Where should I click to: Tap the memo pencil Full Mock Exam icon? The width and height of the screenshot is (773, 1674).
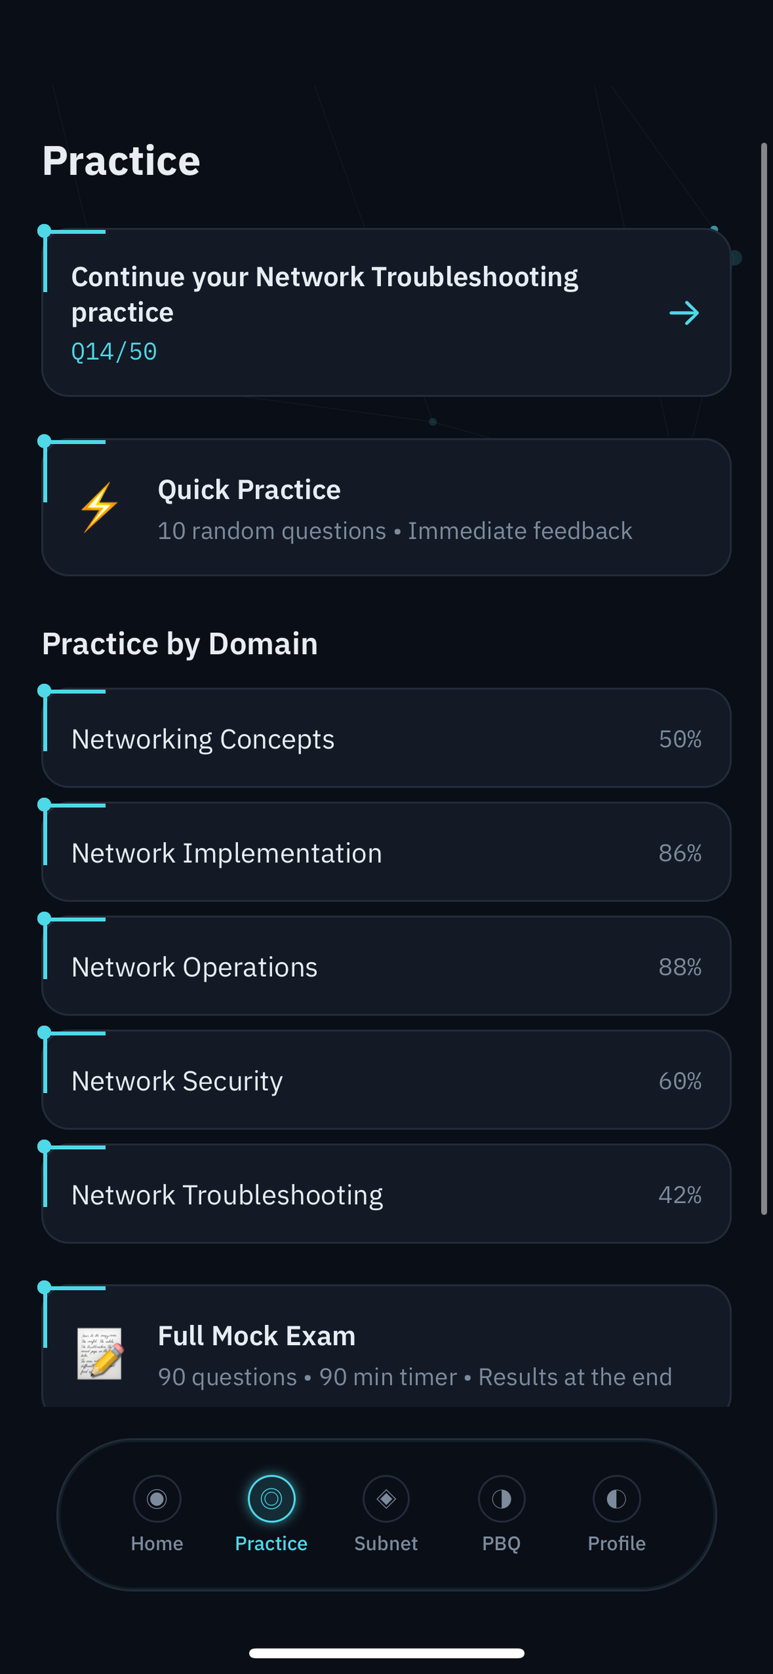(x=99, y=1353)
